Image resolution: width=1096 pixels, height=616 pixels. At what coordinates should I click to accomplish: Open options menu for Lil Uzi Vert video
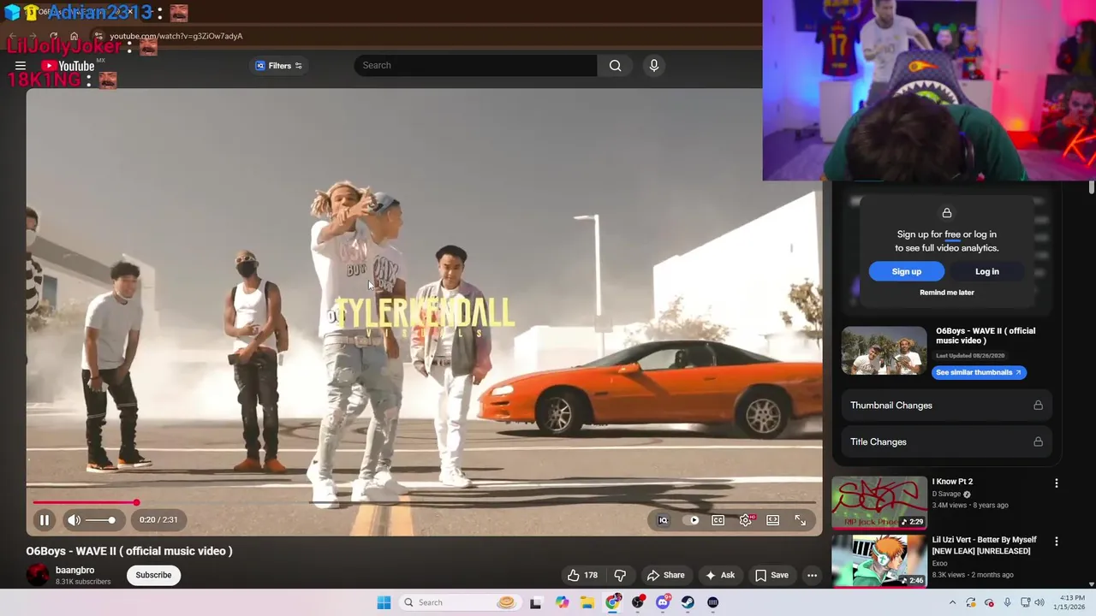[1056, 542]
